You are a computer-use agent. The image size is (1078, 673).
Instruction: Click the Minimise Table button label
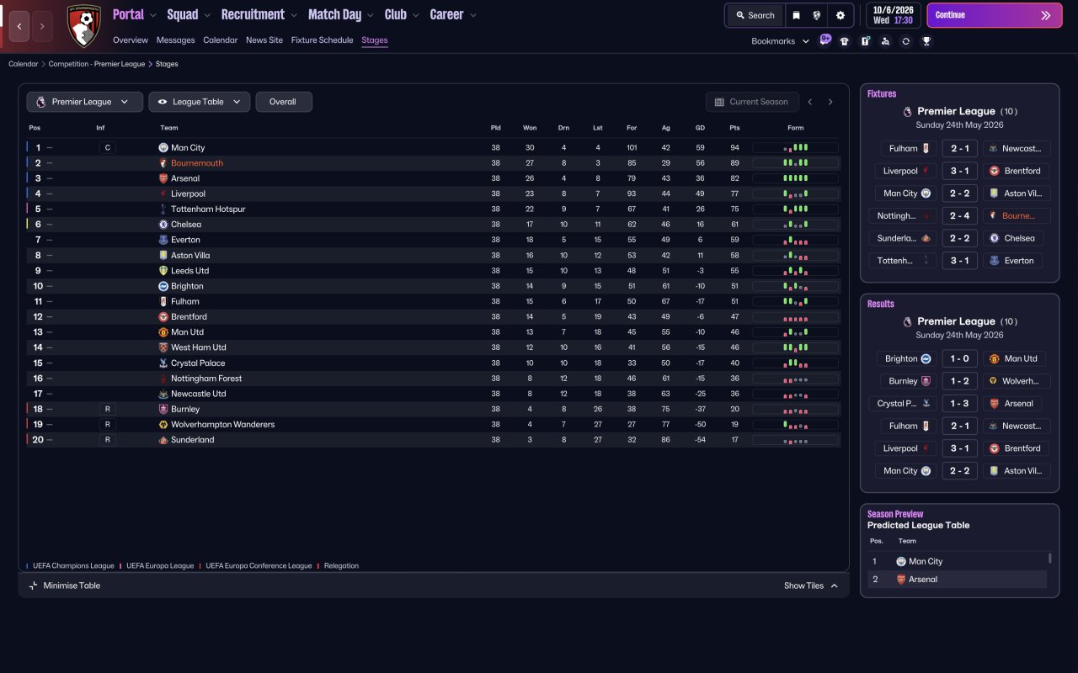[72, 586]
